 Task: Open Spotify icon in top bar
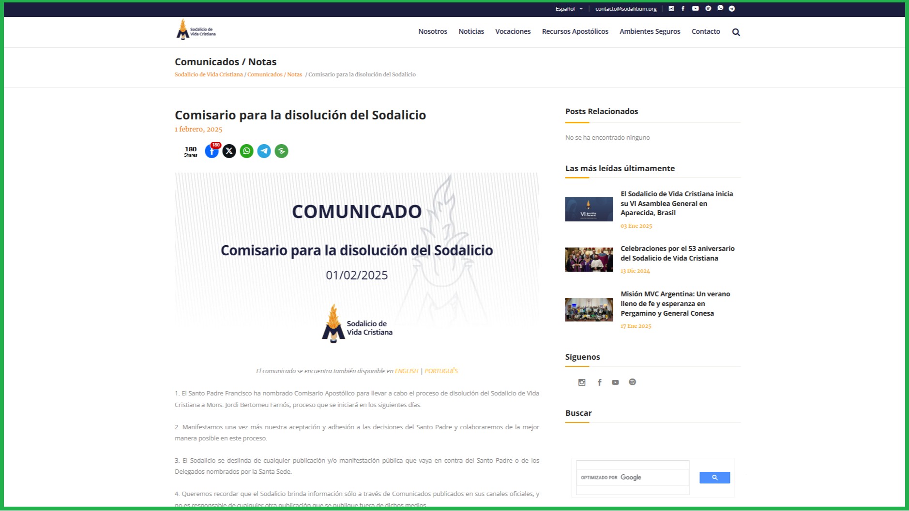pyautogui.click(x=708, y=9)
